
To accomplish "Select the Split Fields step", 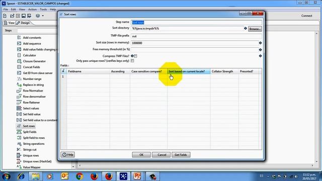I will [x=30, y=132].
